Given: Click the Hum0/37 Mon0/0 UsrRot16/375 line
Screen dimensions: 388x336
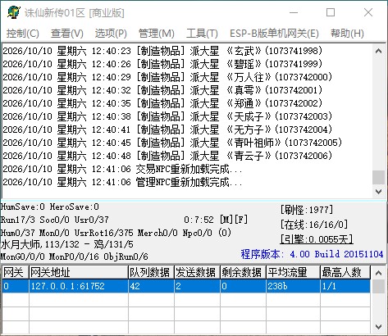Looking at the screenshot, I should [x=116, y=233].
